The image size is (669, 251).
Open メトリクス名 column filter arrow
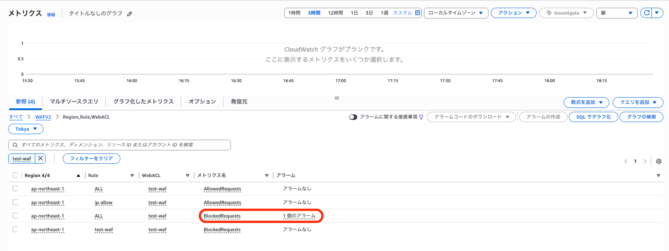click(267, 175)
